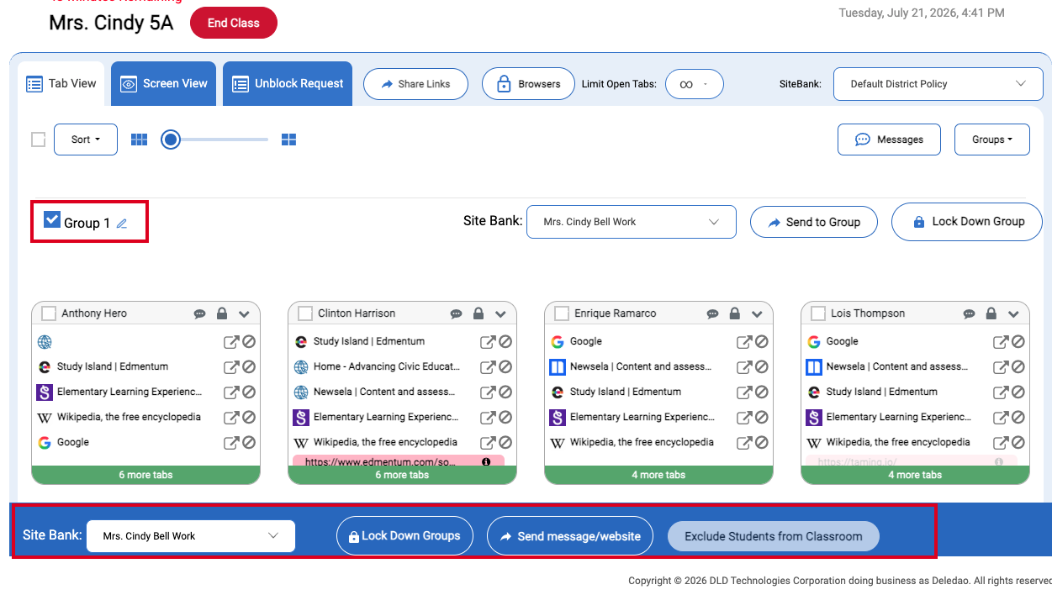Select Enrique Ramarco's checkbox
This screenshot has height=595, width=1052.
[x=562, y=313]
